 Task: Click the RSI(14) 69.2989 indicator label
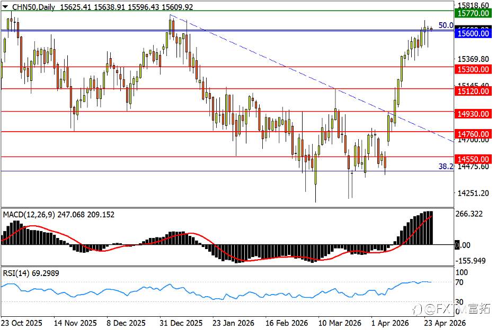[31, 273]
